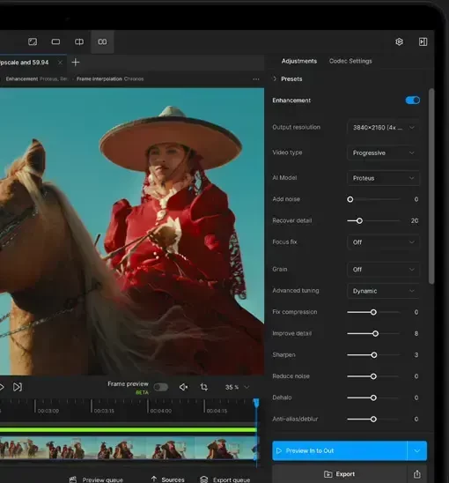Open the Advanced tuning dropdown
449x483 pixels.
point(383,291)
